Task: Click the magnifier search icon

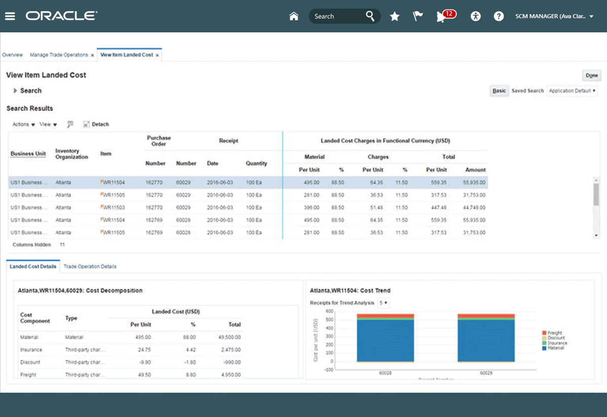Action: [x=371, y=16]
